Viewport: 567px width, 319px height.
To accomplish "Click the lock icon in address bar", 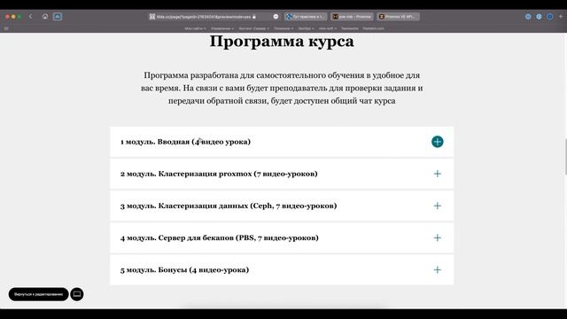I will click(x=254, y=17).
